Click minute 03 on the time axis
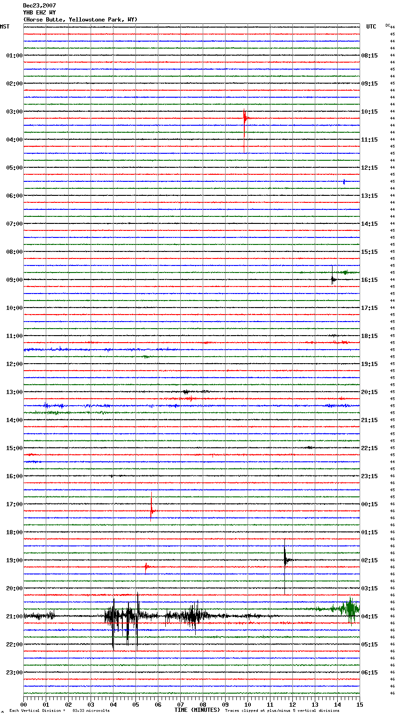 pos(91,704)
